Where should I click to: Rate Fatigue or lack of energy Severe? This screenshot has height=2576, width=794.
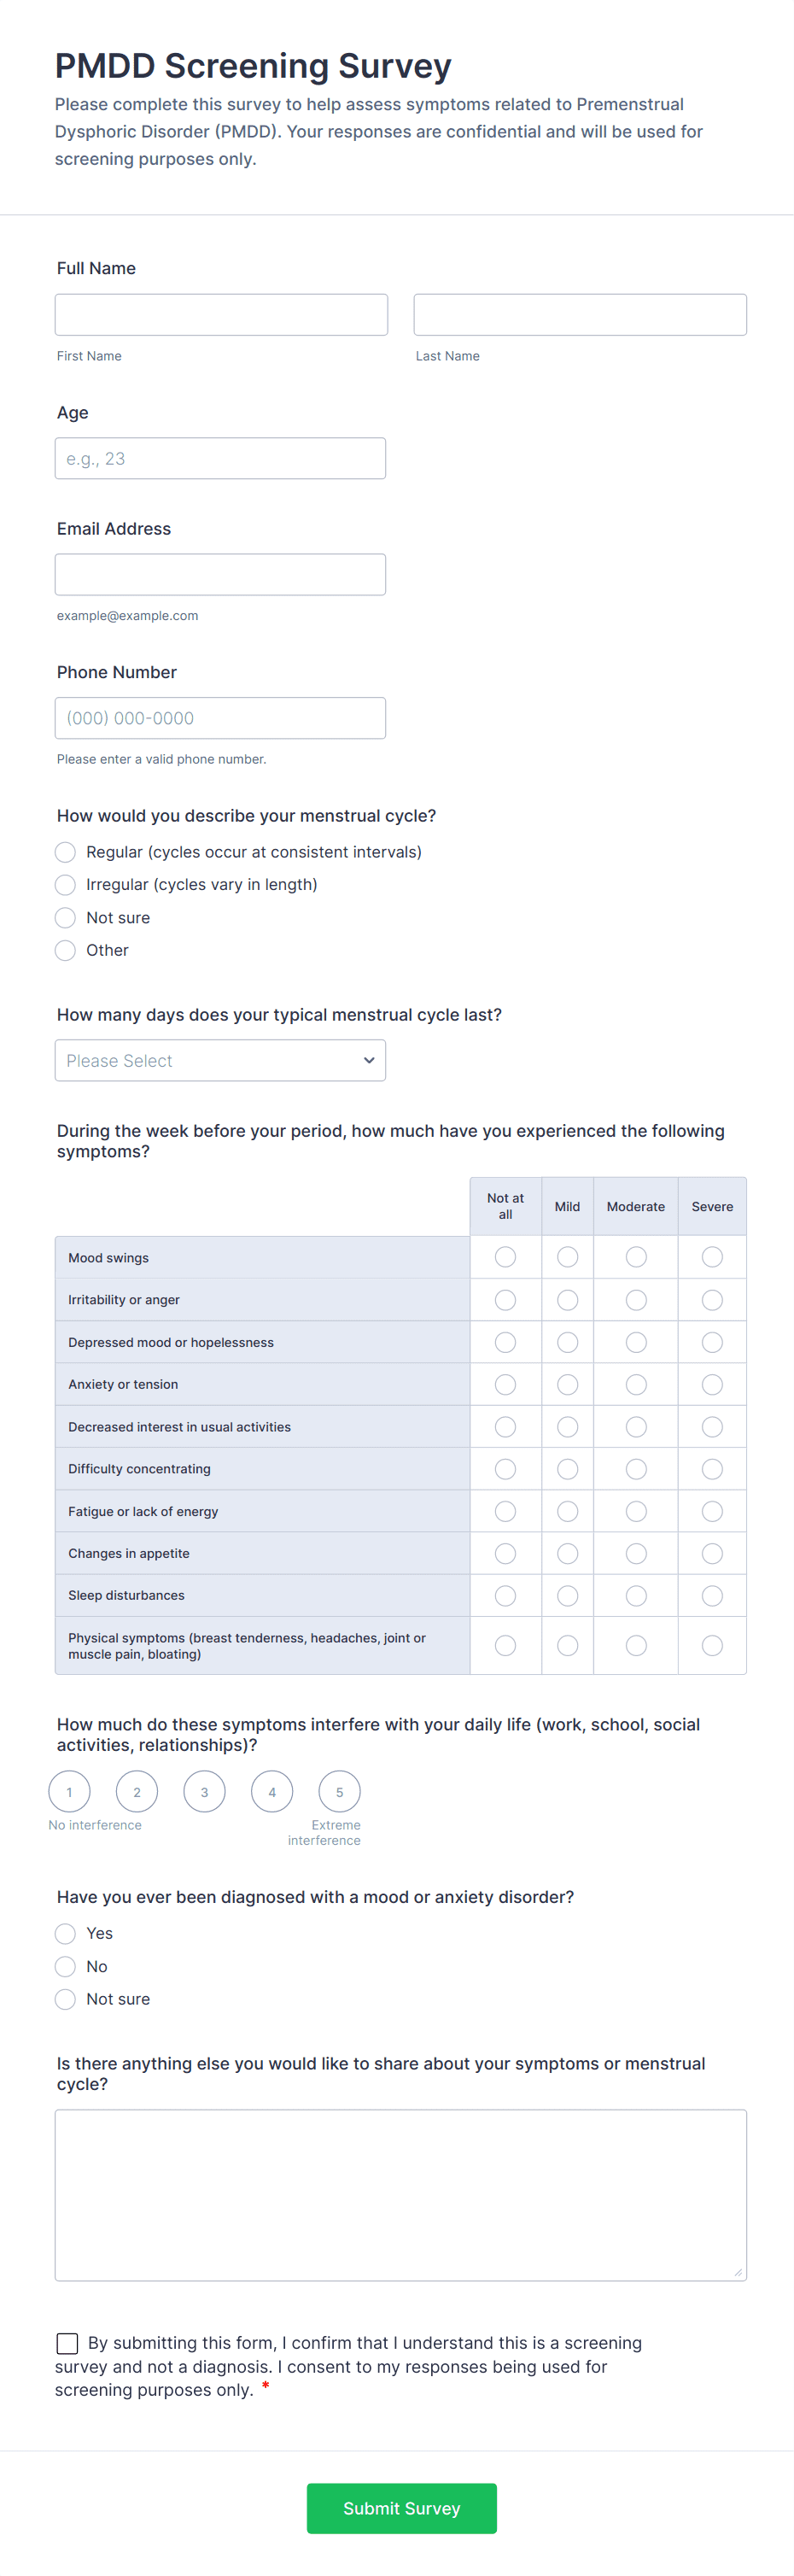point(712,1512)
